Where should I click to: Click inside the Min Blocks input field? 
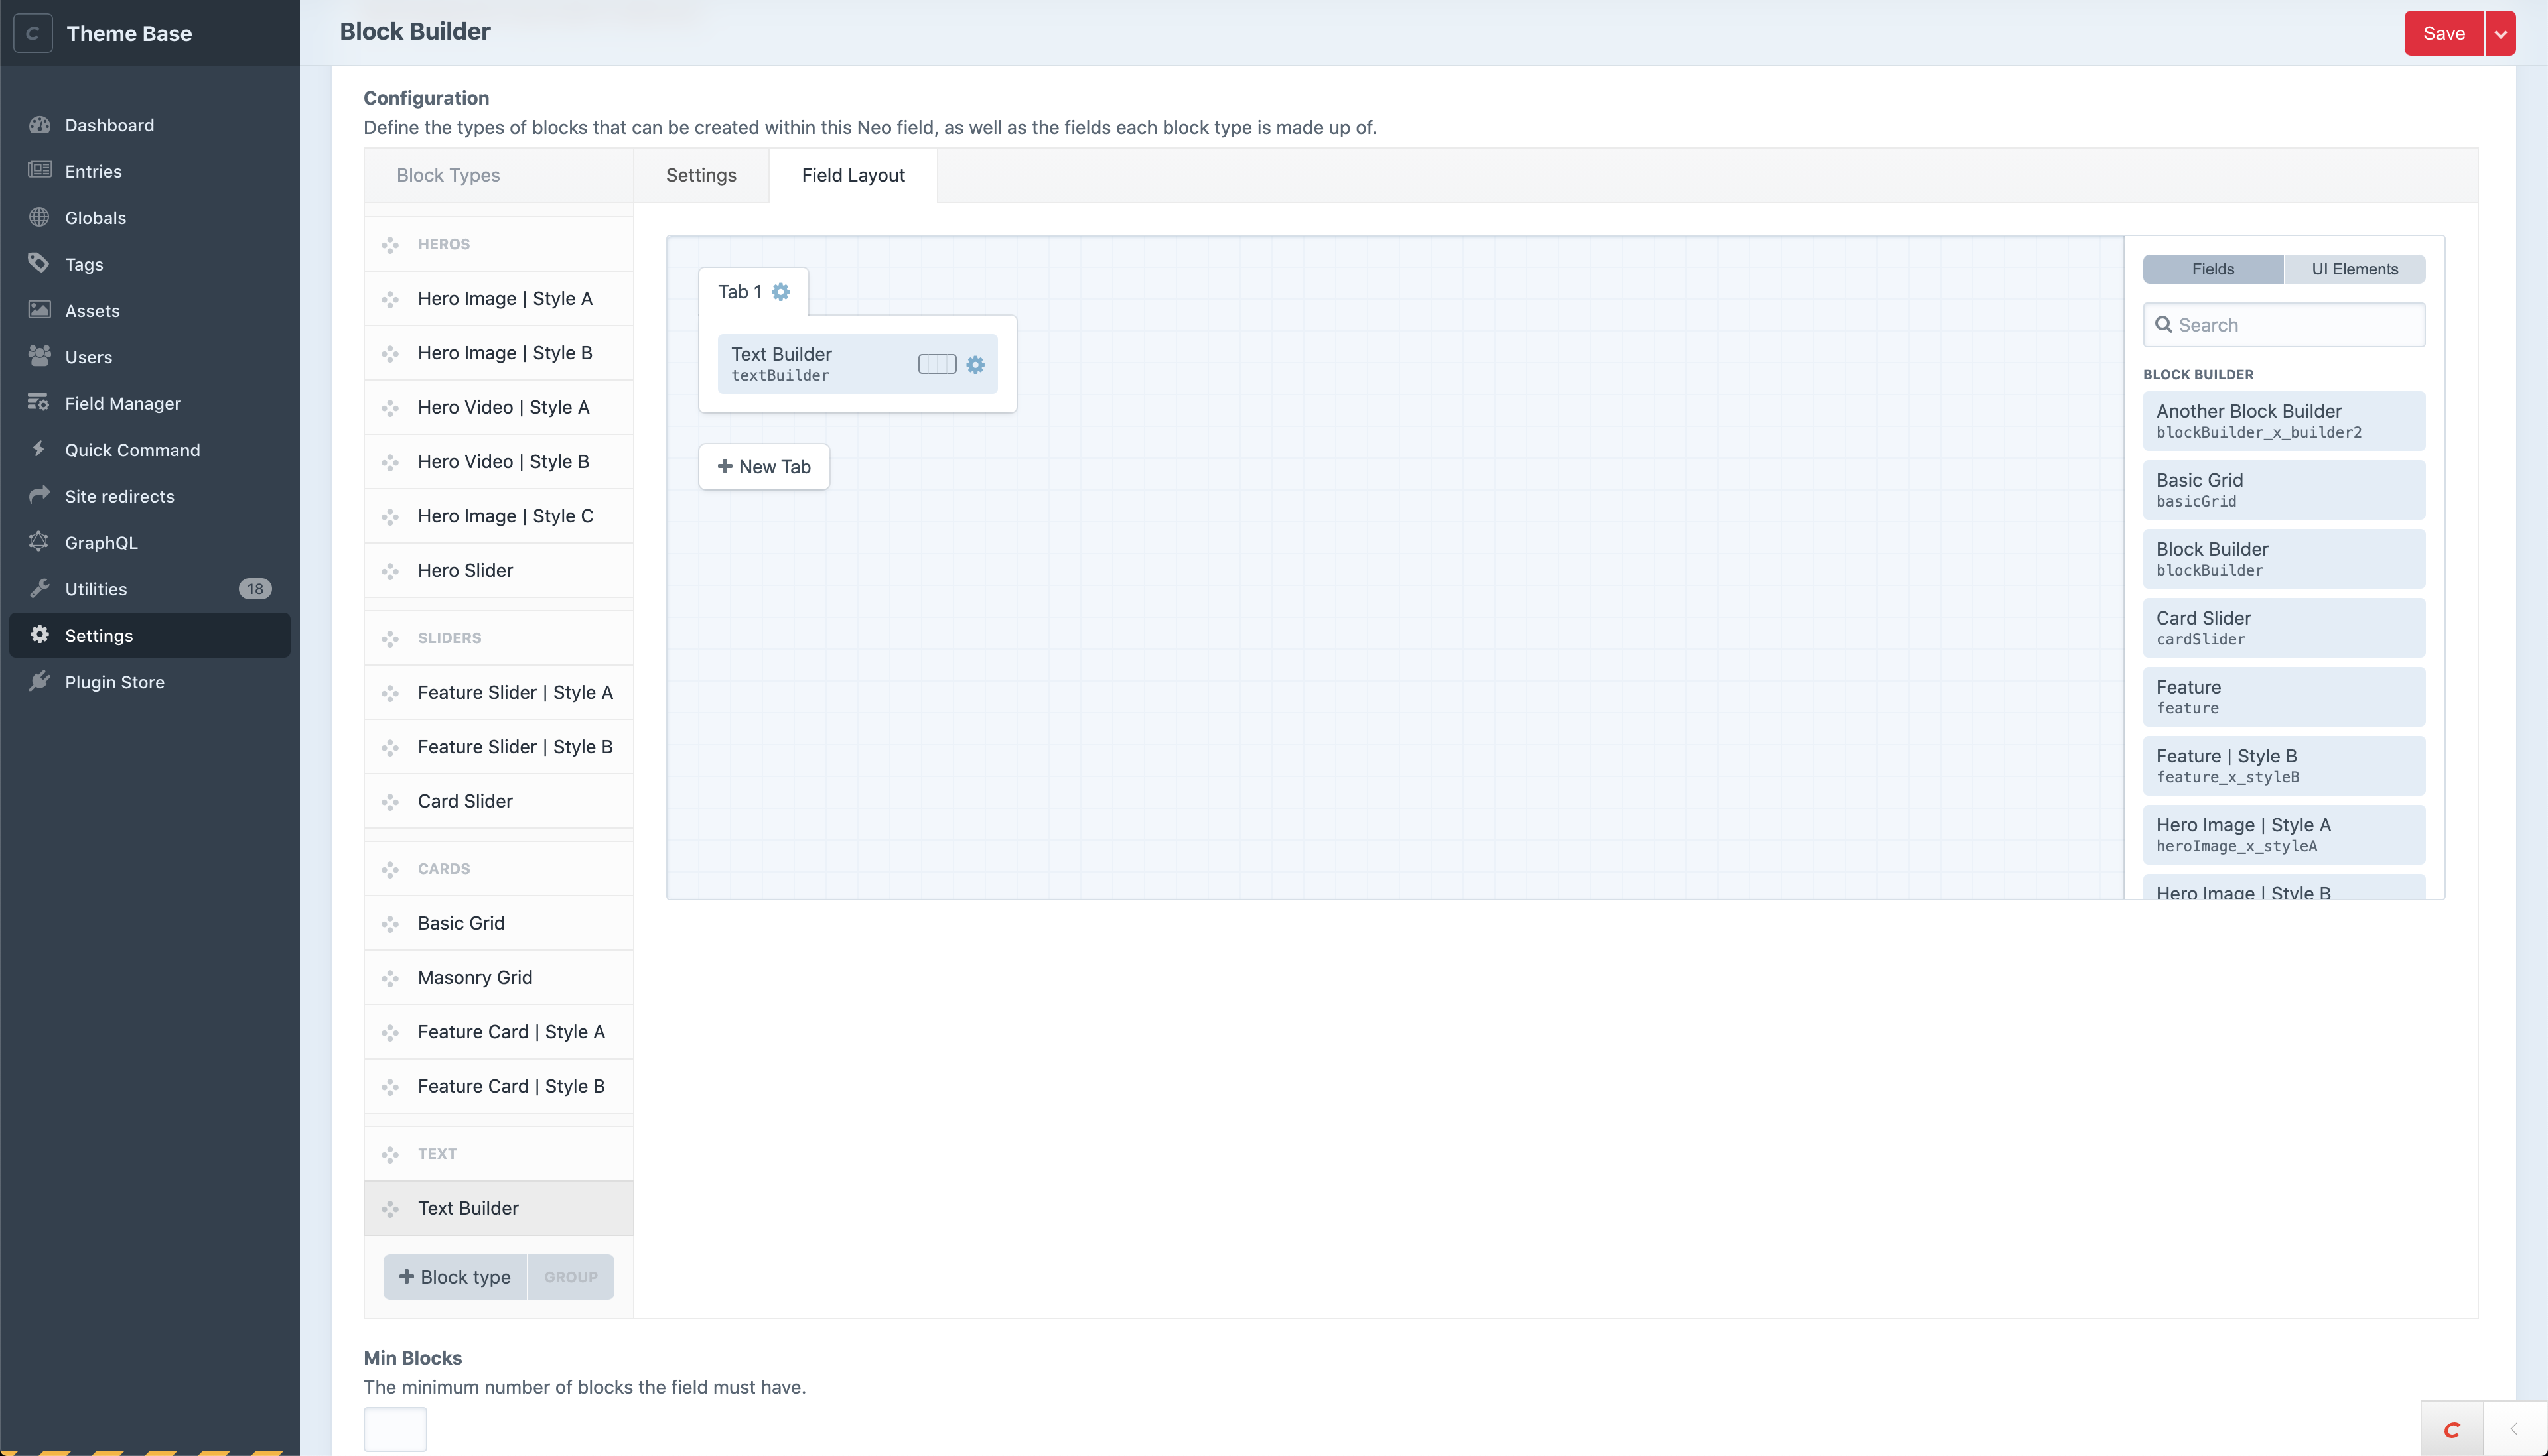tap(394, 1429)
